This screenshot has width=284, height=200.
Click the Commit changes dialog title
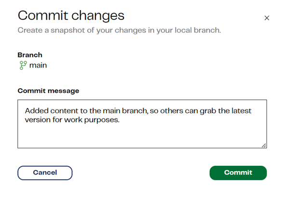(71, 15)
